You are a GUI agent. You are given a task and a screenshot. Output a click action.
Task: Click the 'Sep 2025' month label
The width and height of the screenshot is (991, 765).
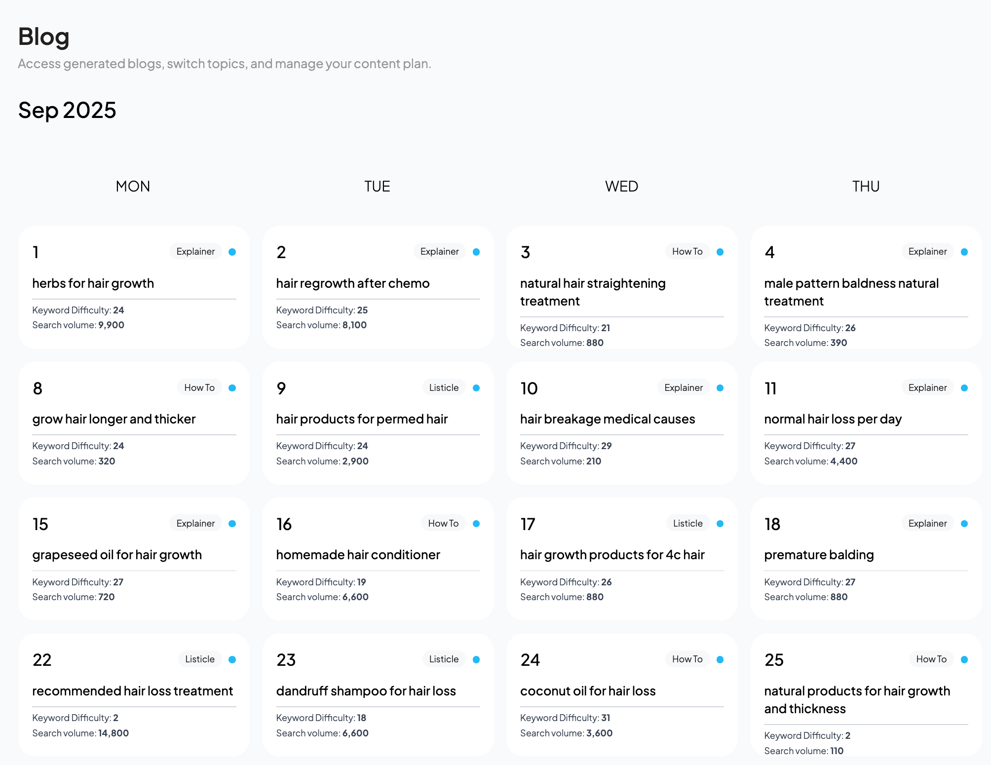[67, 110]
